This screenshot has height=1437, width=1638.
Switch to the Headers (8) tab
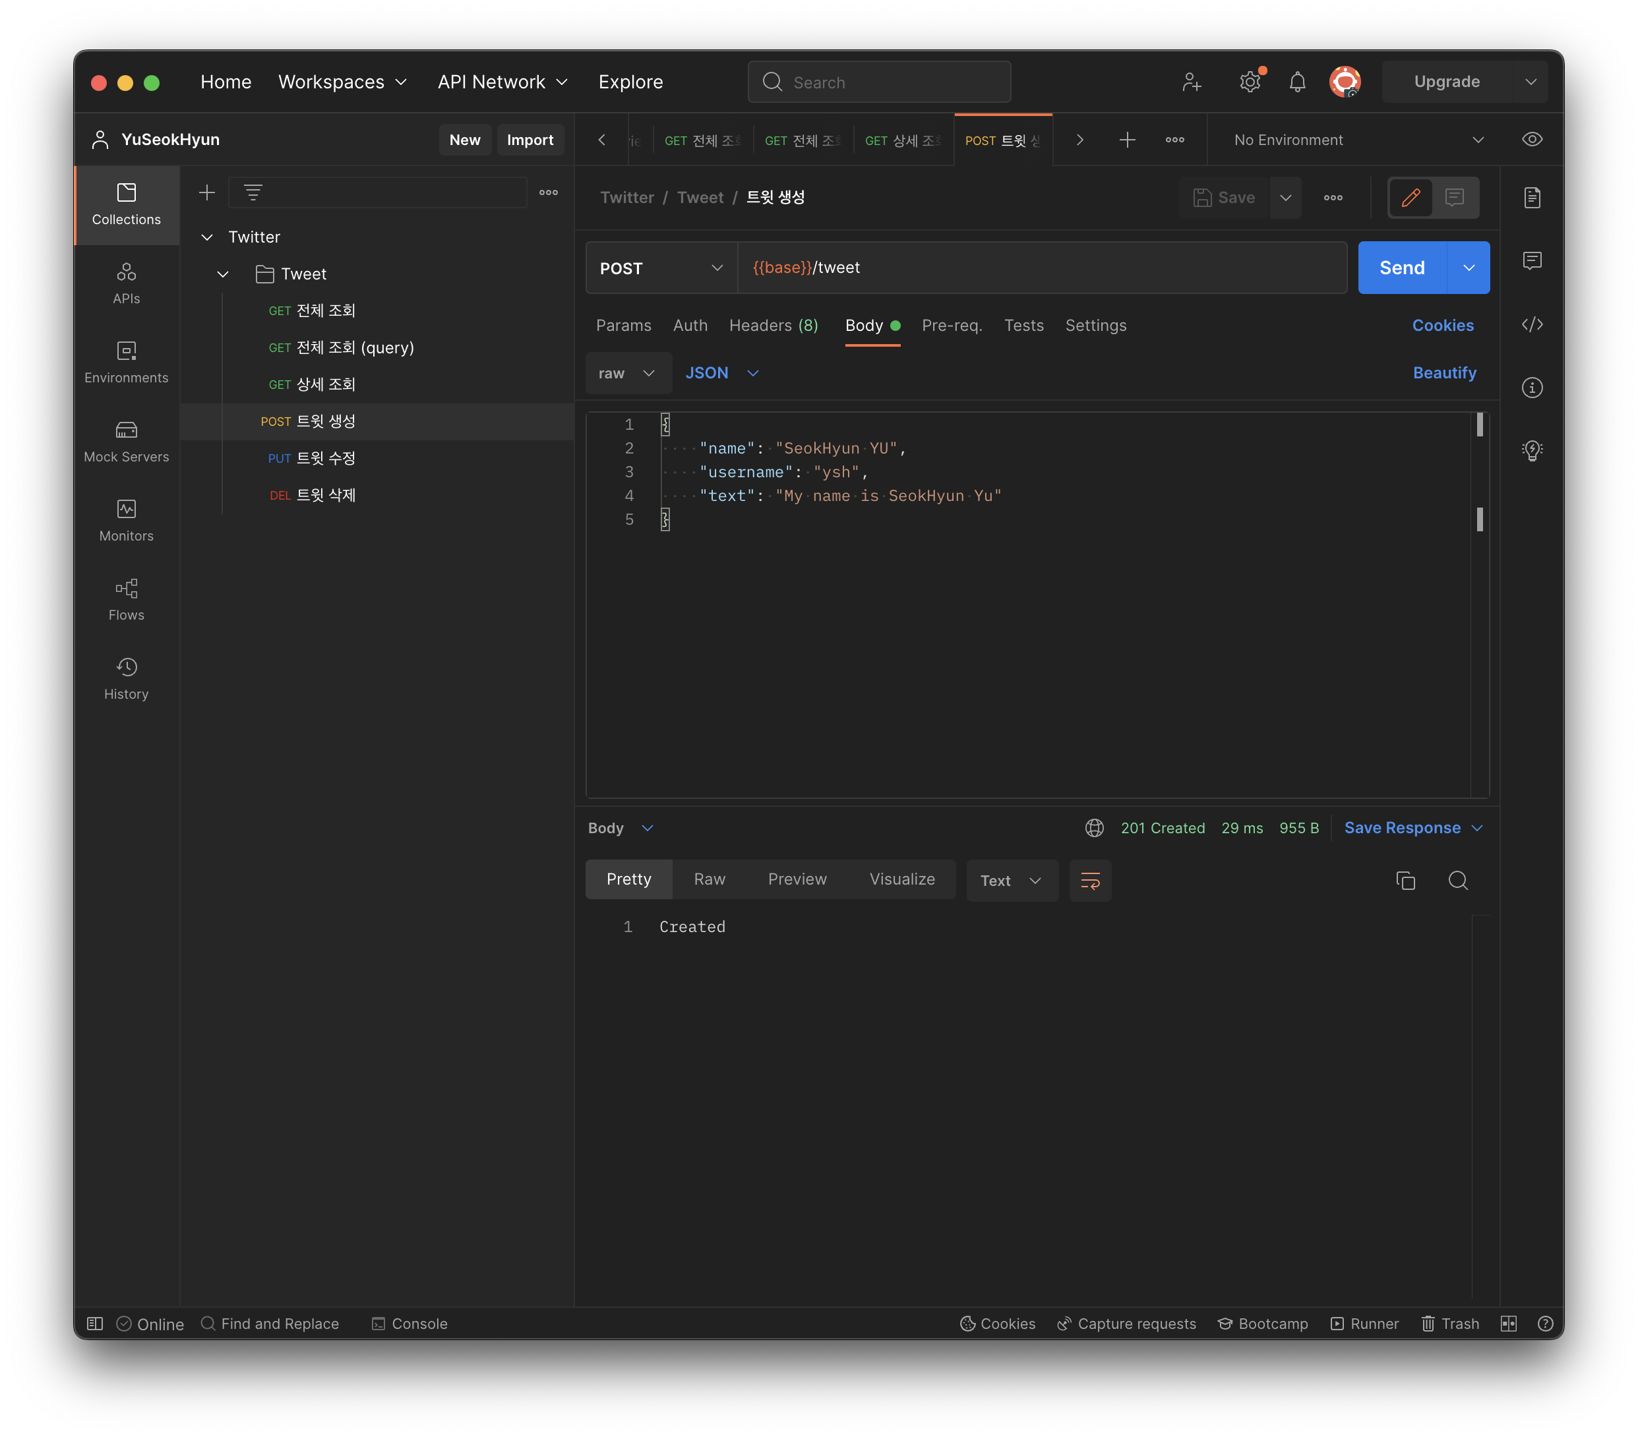coord(773,325)
